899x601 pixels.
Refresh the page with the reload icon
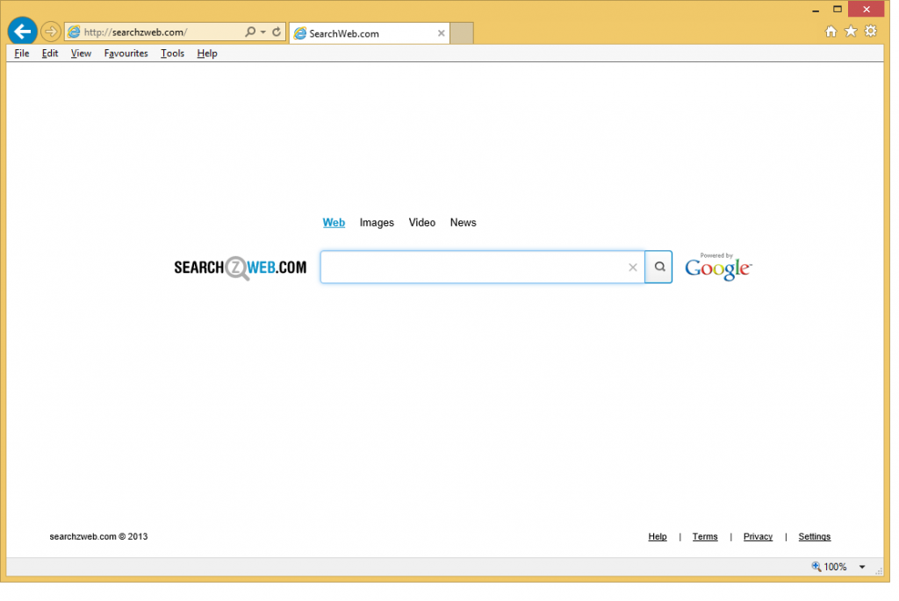[277, 32]
